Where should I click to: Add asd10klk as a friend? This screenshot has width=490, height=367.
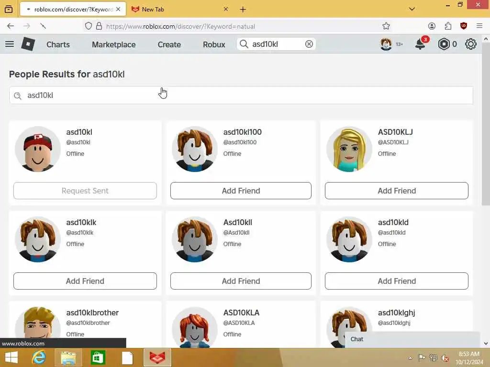click(85, 281)
